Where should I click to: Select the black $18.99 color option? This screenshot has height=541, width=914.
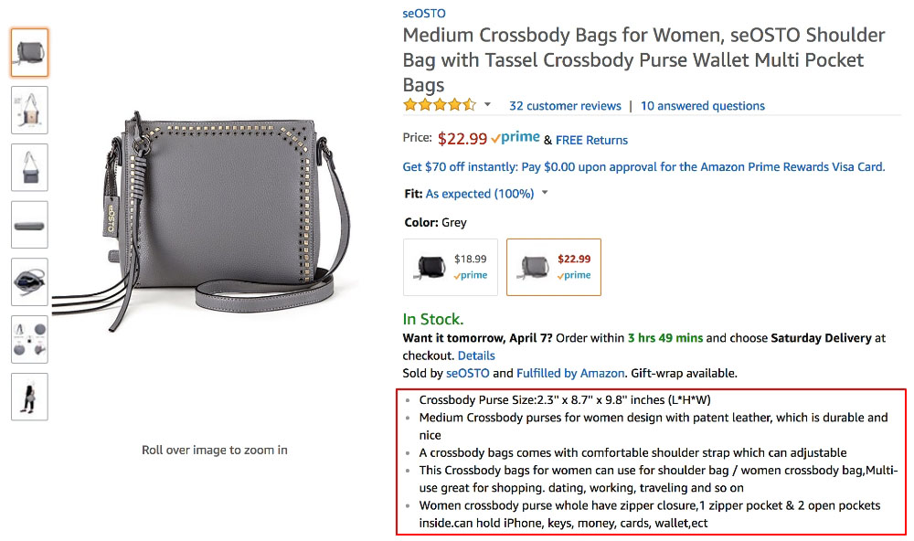[x=450, y=267]
